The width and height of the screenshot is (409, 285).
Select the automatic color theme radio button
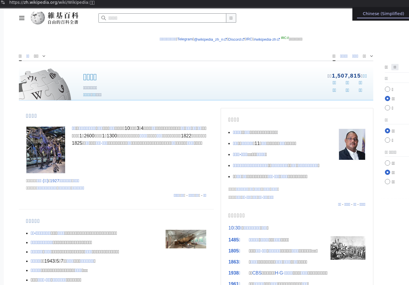pyautogui.click(x=388, y=163)
